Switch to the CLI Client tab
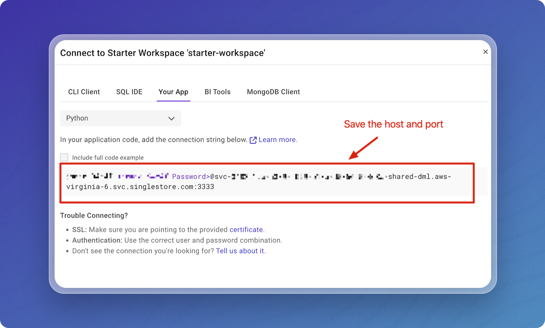Viewport: 545px width, 328px height. tap(84, 92)
